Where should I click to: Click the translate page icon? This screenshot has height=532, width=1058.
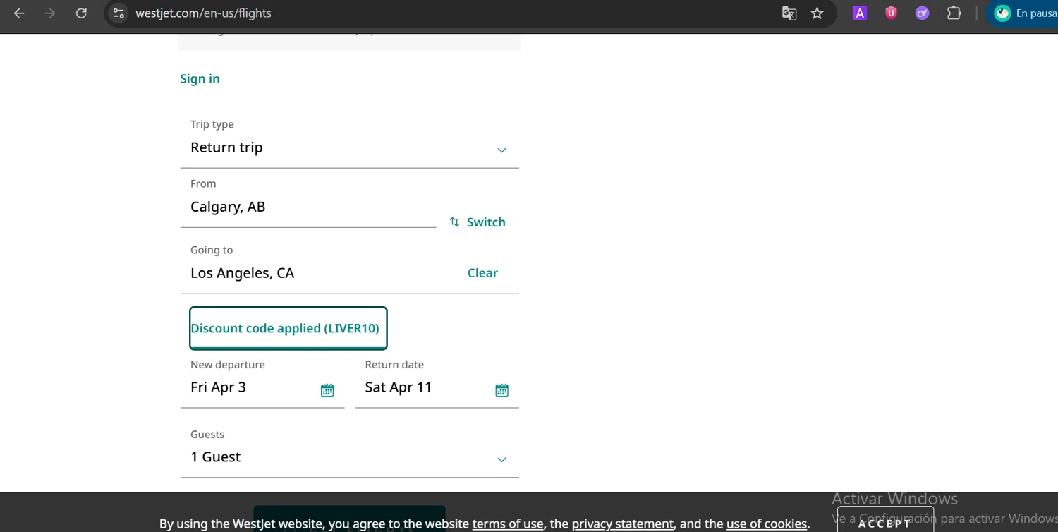(x=789, y=13)
